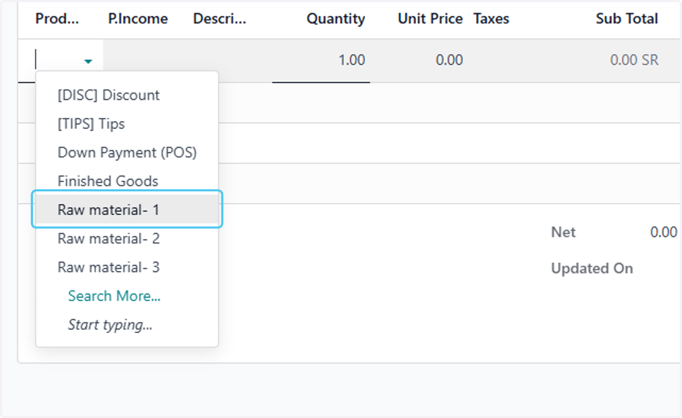Click the Net value 0.00
682x418 pixels.
click(x=664, y=232)
